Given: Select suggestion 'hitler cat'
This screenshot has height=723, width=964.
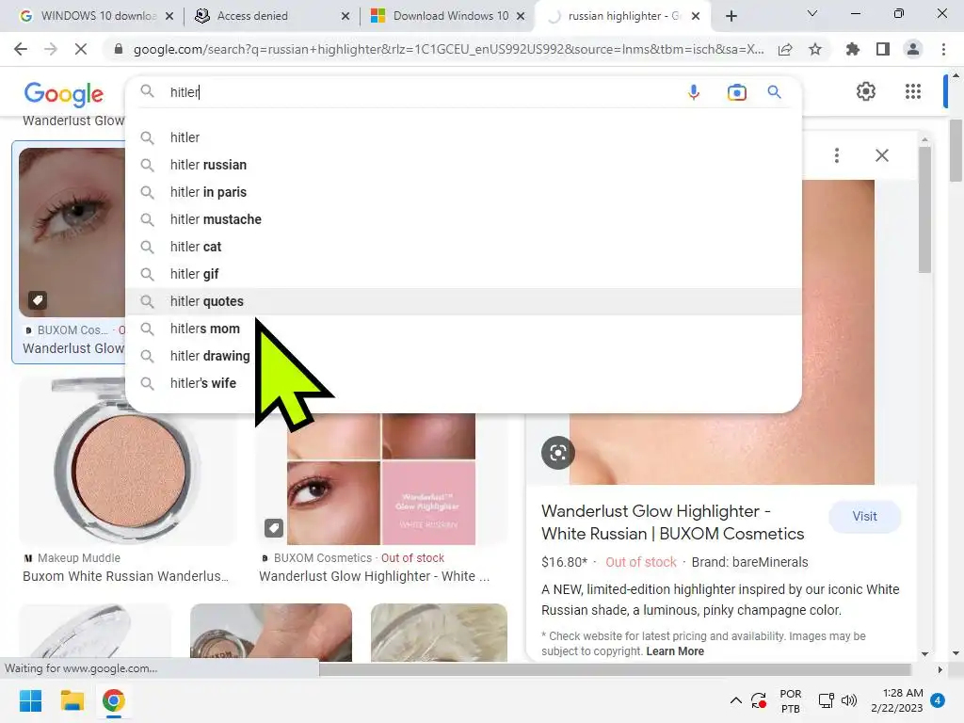Looking at the screenshot, I should click(463, 247).
